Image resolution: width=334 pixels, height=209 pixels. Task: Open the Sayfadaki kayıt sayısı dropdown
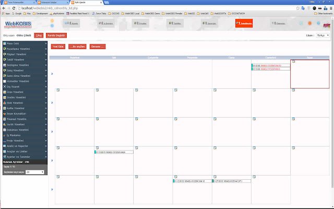(35, 172)
